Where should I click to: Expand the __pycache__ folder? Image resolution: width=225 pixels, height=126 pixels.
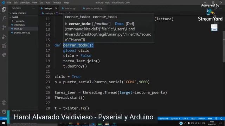pos(23,21)
